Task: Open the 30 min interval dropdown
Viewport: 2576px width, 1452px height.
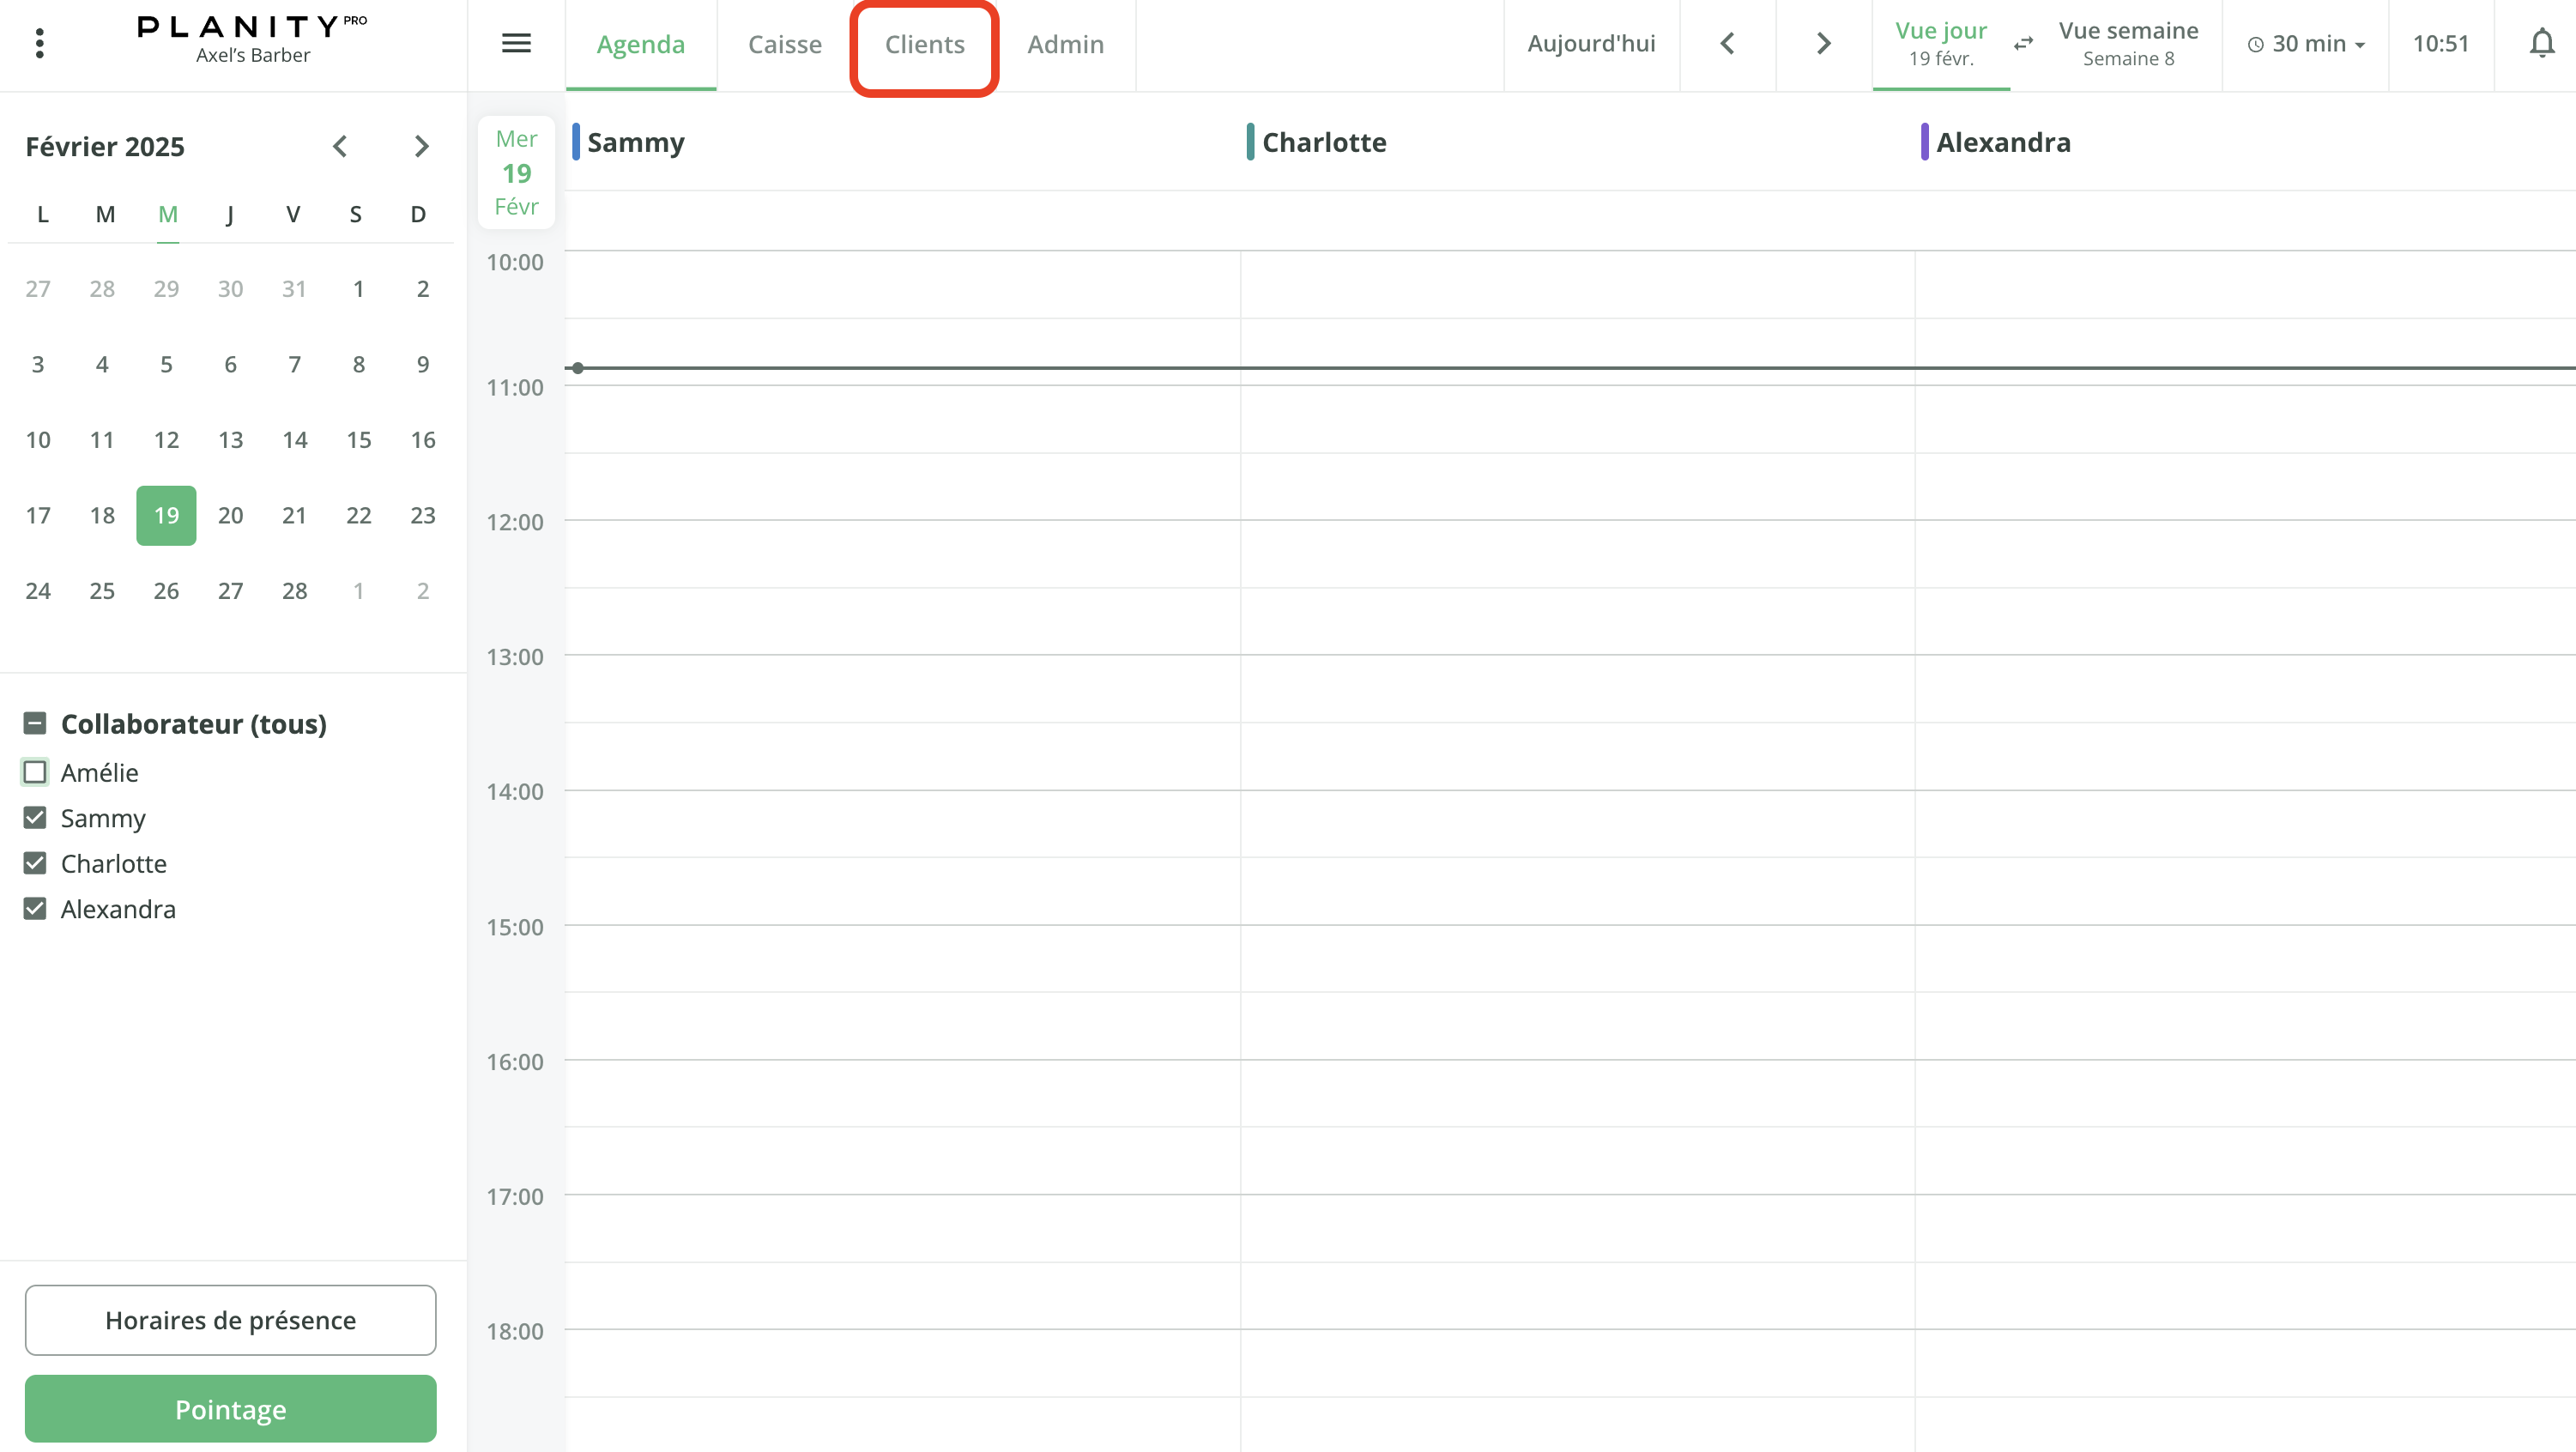Action: tap(2305, 44)
